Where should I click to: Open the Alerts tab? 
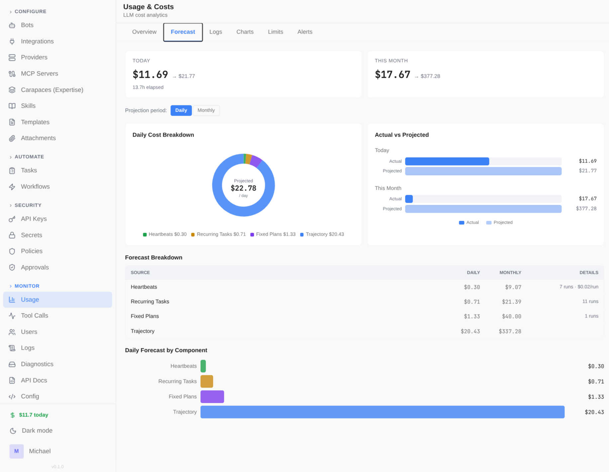click(x=305, y=32)
